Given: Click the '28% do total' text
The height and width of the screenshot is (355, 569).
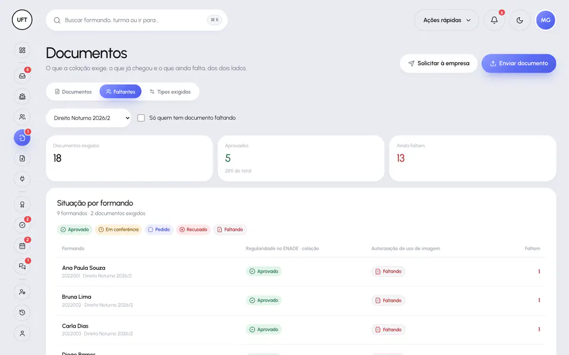Looking at the screenshot, I should pyautogui.click(x=238, y=171).
